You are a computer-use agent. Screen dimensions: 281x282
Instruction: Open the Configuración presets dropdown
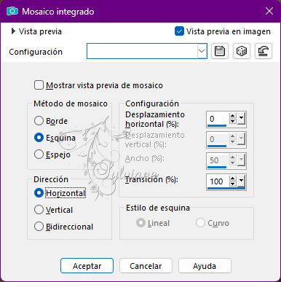pos(202,51)
